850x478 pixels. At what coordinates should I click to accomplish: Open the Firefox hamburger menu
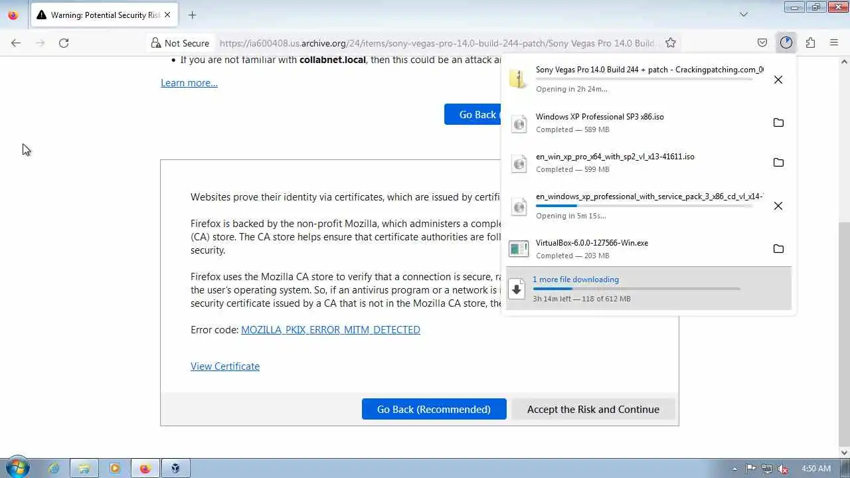click(834, 43)
